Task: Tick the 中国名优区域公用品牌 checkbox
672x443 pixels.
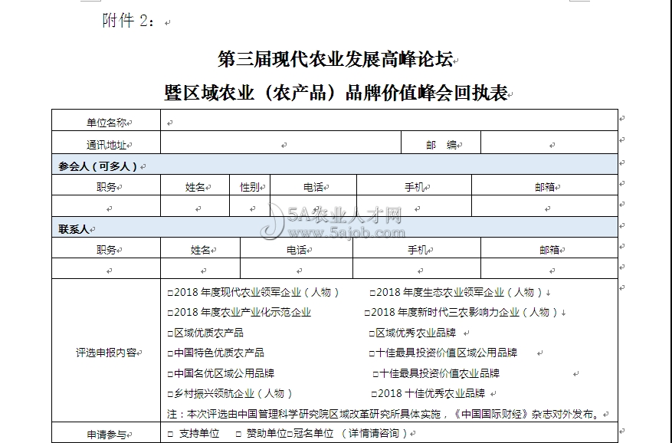Action: coord(171,374)
